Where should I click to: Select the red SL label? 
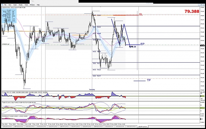[141, 14]
